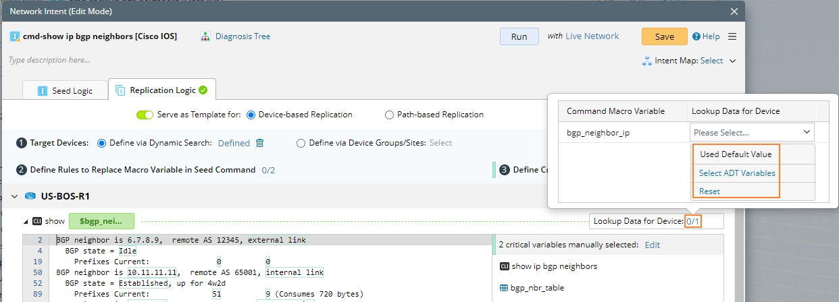Click the Help question mark icon

pyautogui.click(x=696, y=36)
